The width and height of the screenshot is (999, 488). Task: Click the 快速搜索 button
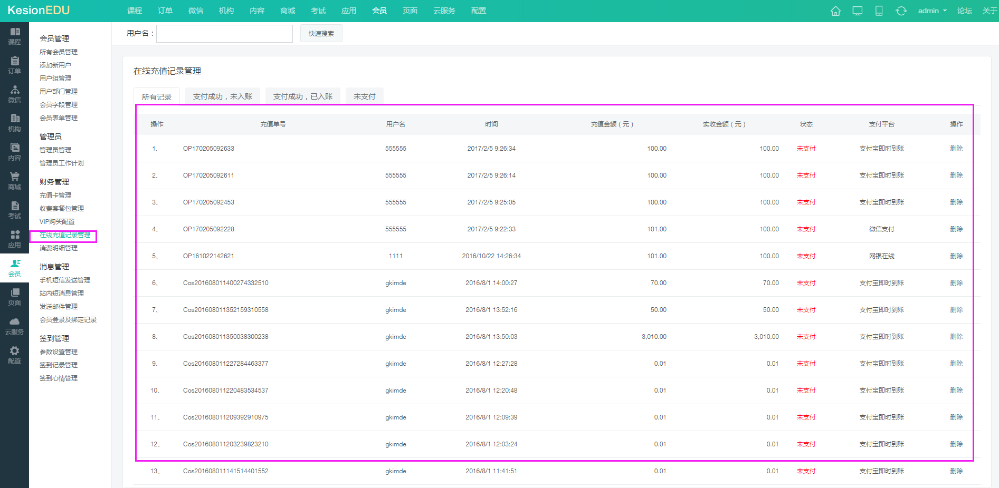point(321,34)
